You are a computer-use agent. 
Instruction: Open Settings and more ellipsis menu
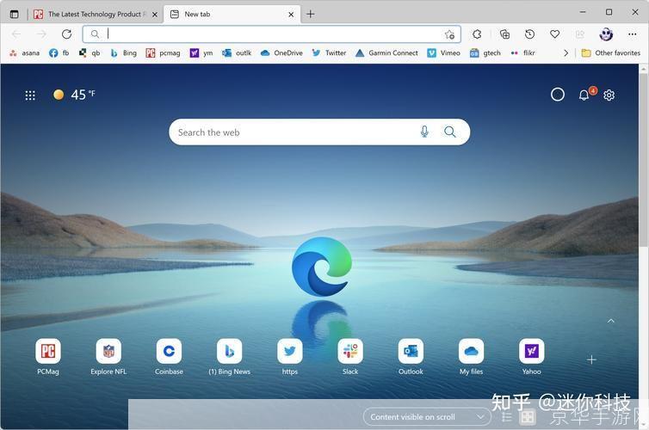[632, 34]
